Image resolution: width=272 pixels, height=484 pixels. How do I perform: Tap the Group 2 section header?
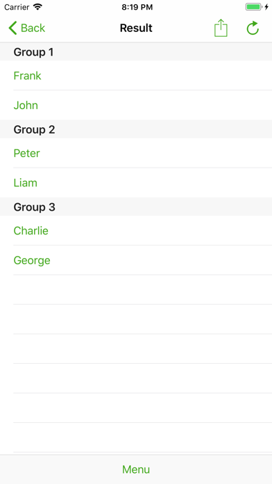pos(136,129)
